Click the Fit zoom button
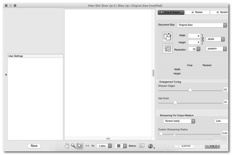232x155 pixels. click(x=93, y=146)
